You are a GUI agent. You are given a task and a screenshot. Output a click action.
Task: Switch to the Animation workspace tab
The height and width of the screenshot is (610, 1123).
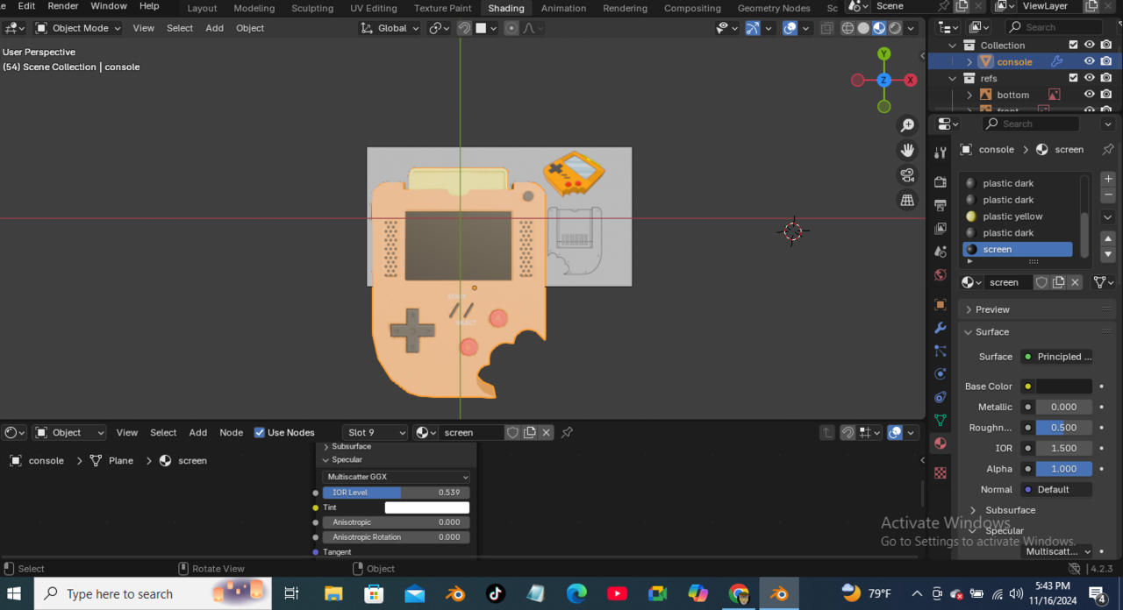563,8
